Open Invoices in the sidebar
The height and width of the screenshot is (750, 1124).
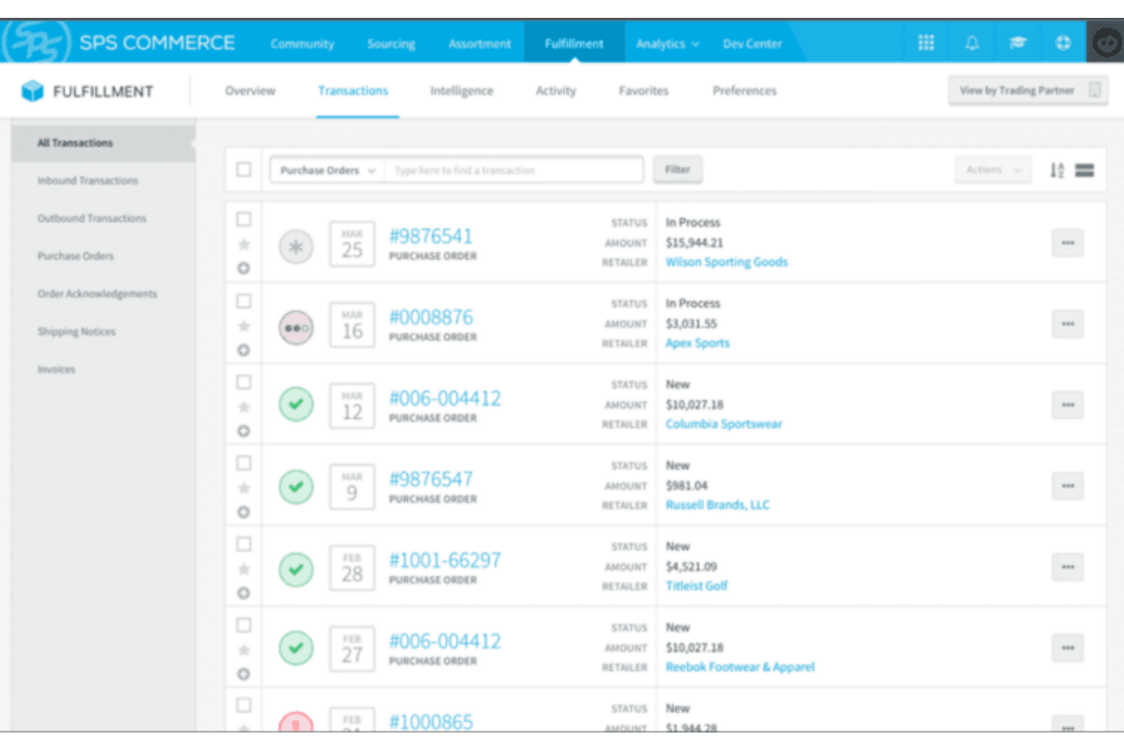(56, 369)
